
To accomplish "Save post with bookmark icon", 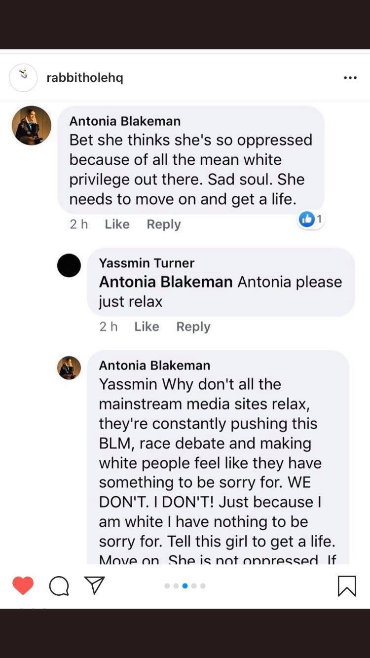I will tap(347, 586).
